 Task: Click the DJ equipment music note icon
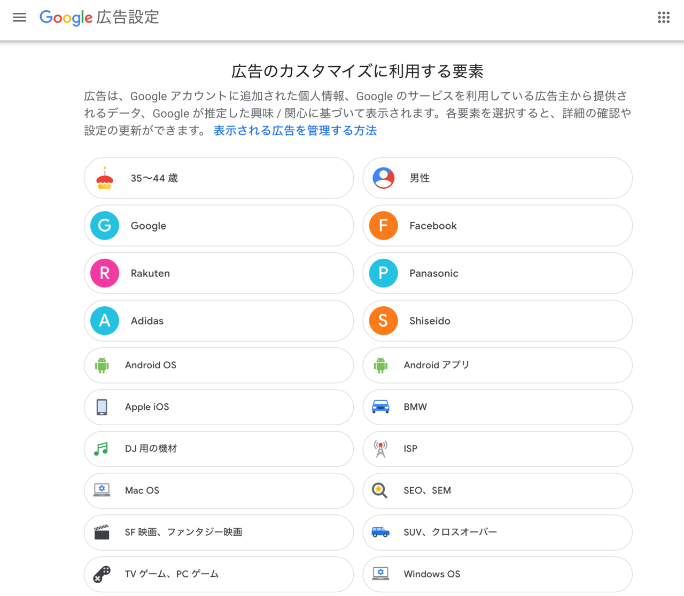pyautogui.click(x=102, y=449)
